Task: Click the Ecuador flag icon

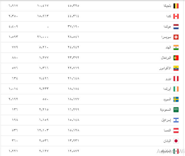Action: tap(176, 68)
